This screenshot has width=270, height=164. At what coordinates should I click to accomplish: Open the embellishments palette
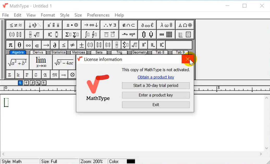click(x=53, y=25)
